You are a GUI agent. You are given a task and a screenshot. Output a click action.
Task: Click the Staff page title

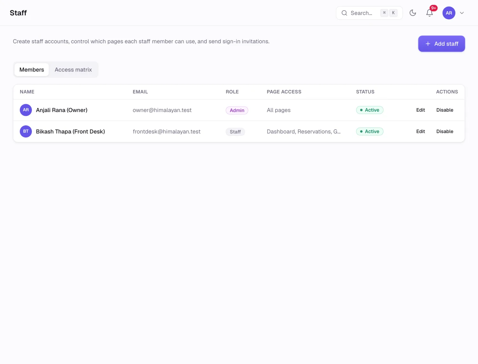tap(18, 13)
